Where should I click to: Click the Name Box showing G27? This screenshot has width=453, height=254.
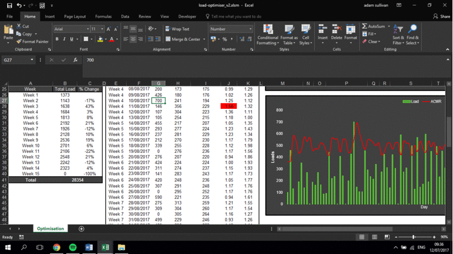click(x=17, y=60)
